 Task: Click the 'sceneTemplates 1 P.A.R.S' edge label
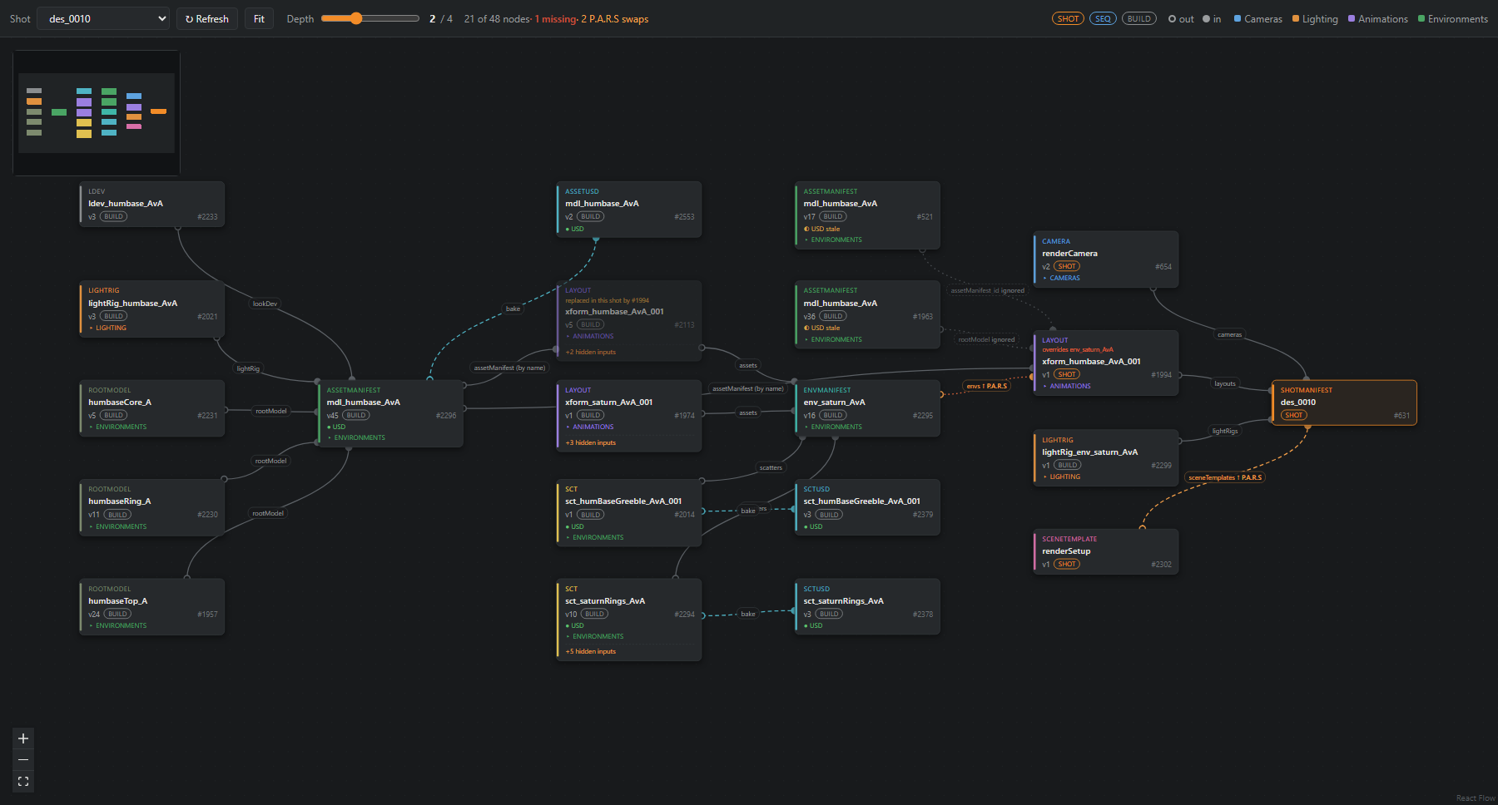pos(1225,477)
